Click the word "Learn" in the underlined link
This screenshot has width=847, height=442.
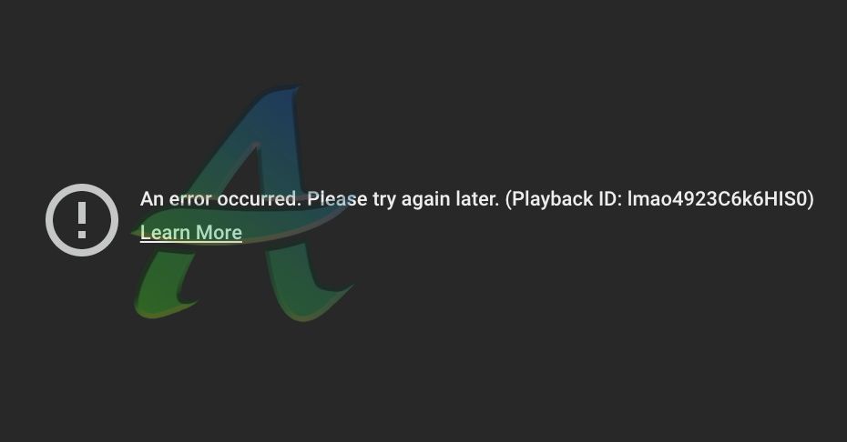[165, 233]
